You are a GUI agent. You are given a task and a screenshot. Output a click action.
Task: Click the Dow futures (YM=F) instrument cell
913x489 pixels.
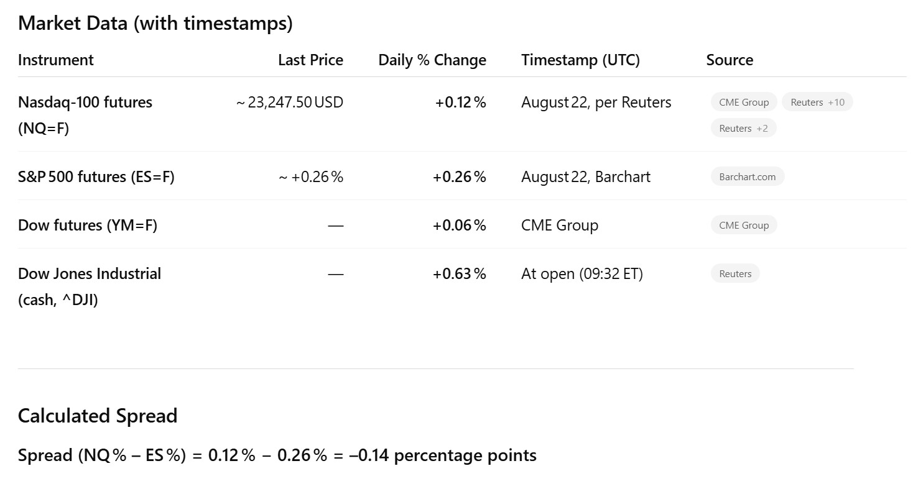point(88,226)
